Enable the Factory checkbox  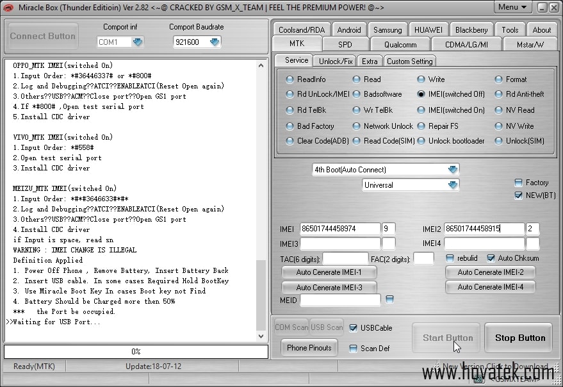[x=518, y=183]
